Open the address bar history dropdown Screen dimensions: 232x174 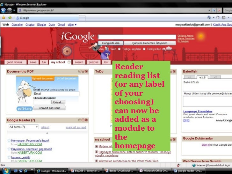tap(209, 10)
